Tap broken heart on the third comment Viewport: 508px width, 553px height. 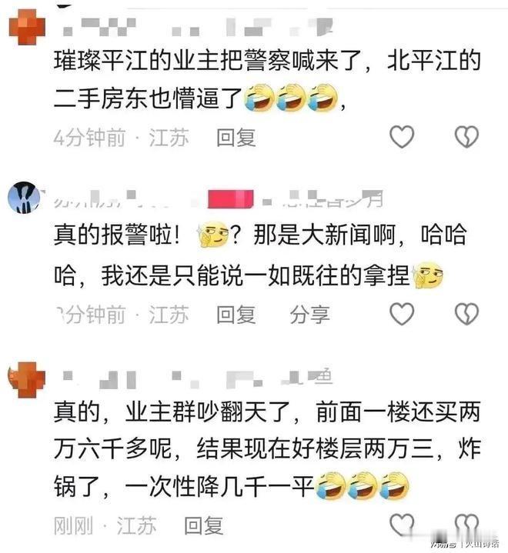coord(466,525)
